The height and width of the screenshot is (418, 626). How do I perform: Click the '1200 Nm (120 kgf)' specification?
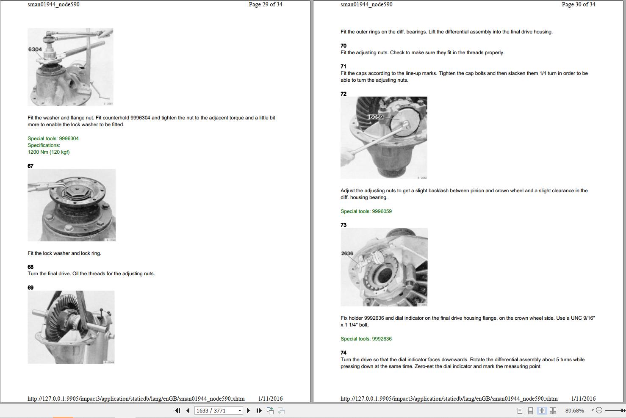tap(49, 152)
